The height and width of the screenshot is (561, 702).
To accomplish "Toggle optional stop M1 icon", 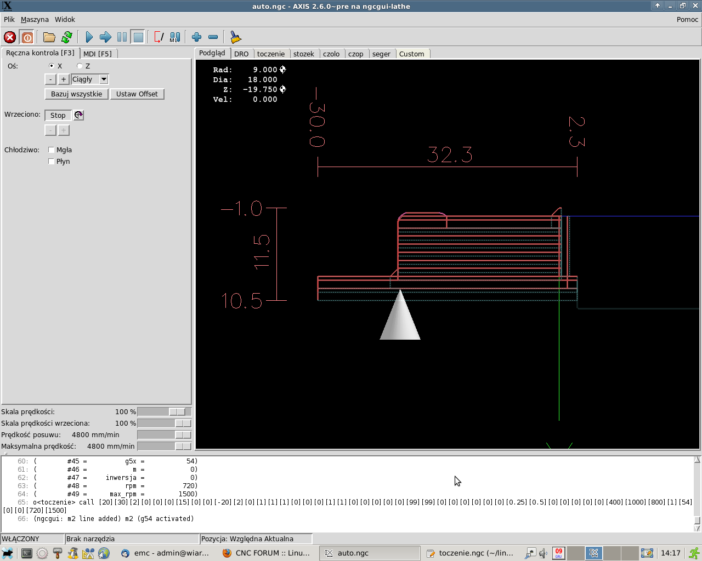I will pos(175,37).
